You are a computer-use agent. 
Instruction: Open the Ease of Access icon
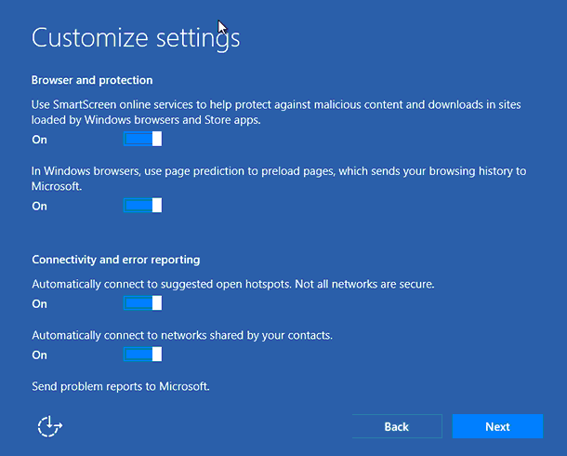click(x=50, y=426)
